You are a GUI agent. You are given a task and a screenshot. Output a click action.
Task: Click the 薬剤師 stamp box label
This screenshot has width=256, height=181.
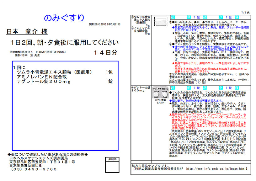112,159
